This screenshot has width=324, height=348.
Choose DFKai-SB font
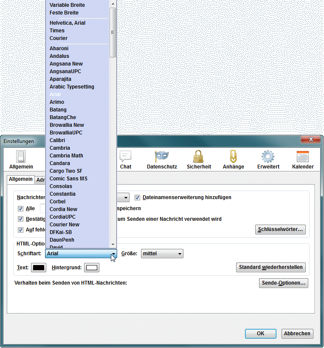pos(77,232)
